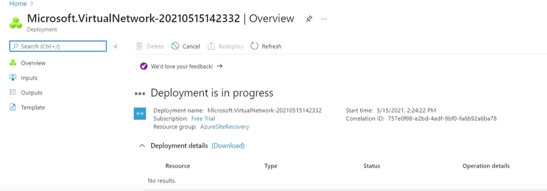Open the Outputs menu item

[32, 92]
